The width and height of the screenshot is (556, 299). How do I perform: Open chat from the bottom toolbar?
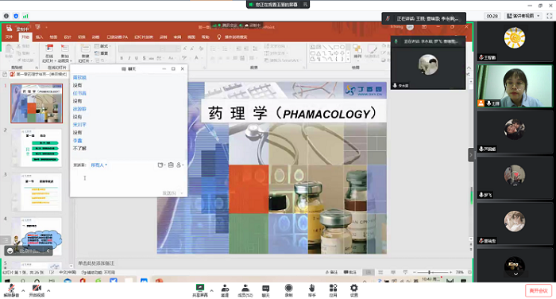(x=265, y=290)
